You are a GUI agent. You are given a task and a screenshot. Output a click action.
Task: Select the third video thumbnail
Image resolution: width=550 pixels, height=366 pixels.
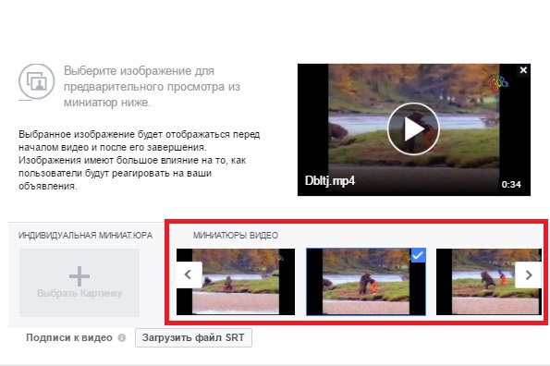[489, 282]
